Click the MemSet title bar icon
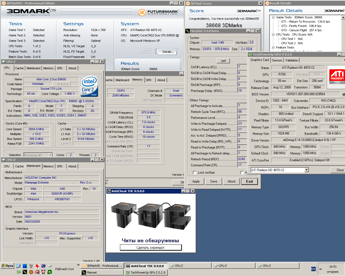 [188, 31]
